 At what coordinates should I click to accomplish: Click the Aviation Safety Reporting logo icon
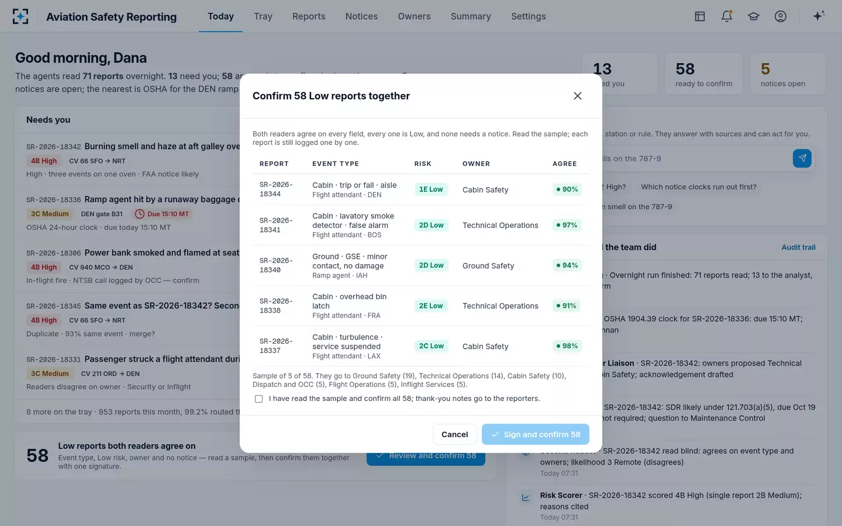pos(20,16)
